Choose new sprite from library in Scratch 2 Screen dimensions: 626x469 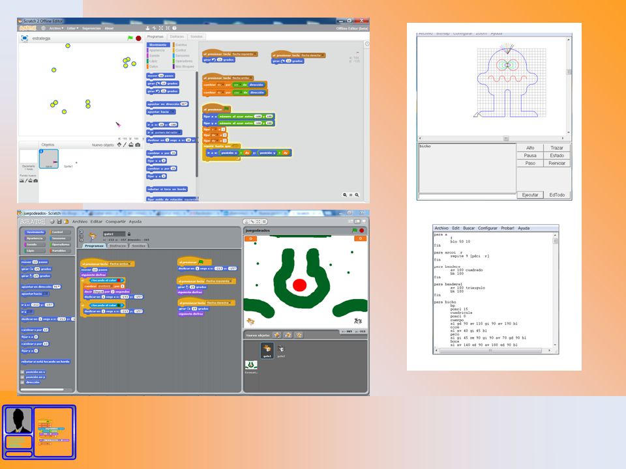pos(119,145)
